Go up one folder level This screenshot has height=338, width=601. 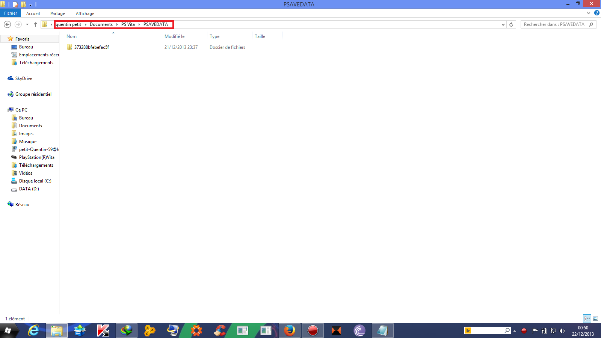(x=36, y=24)
